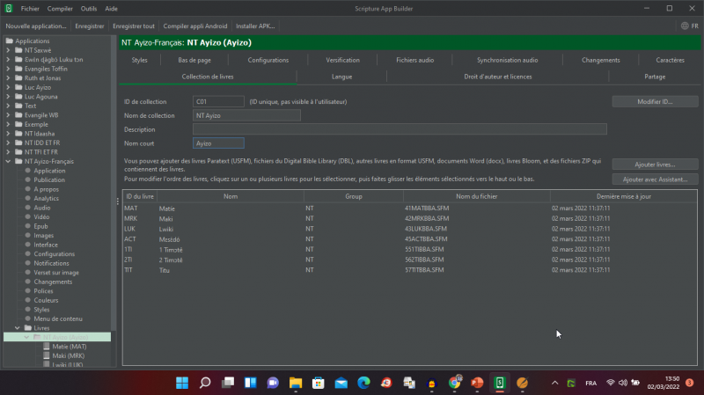Open the Compiler menu
This screenshot has height=395, width=704.
(60, 8)
